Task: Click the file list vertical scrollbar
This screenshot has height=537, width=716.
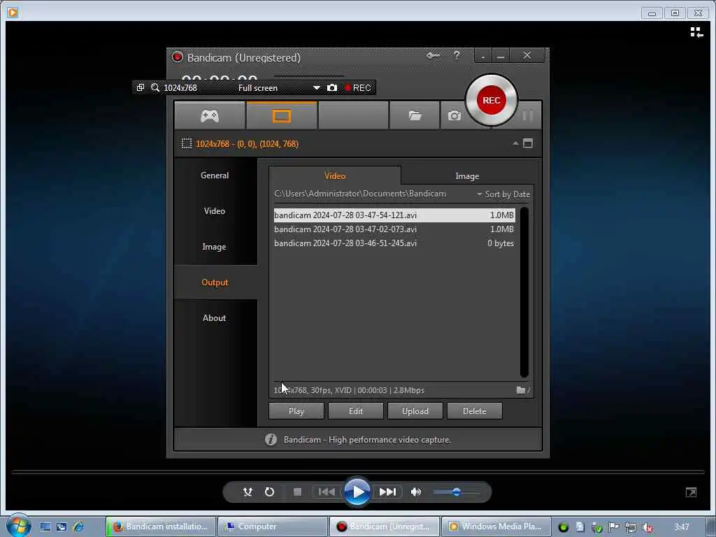Action: [524, 292]
